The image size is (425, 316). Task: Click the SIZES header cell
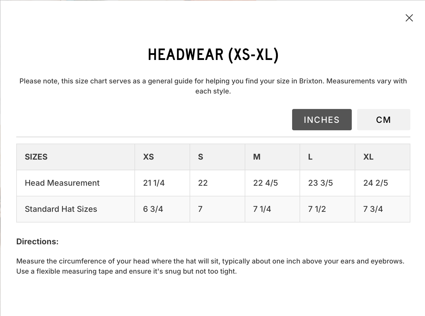click(x=36, y=157)
